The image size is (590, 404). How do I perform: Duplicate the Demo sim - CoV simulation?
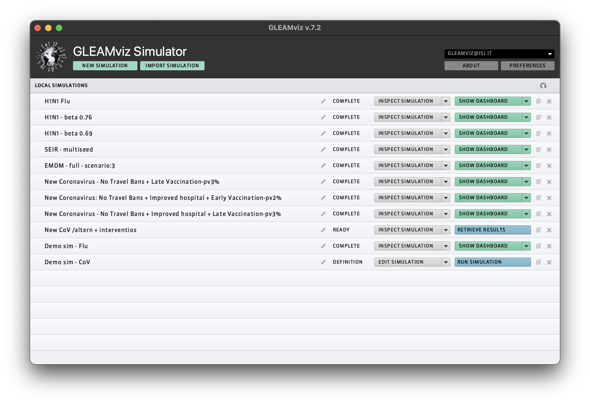(538, 262)
